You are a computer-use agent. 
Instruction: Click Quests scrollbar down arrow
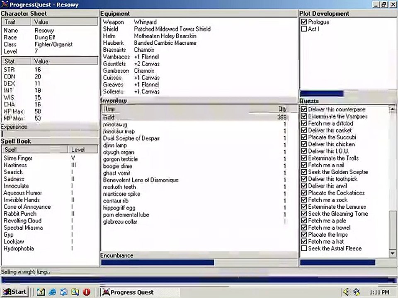(393, 253)
